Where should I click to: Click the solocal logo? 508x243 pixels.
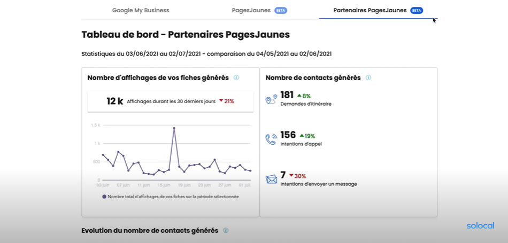[481, 226]
